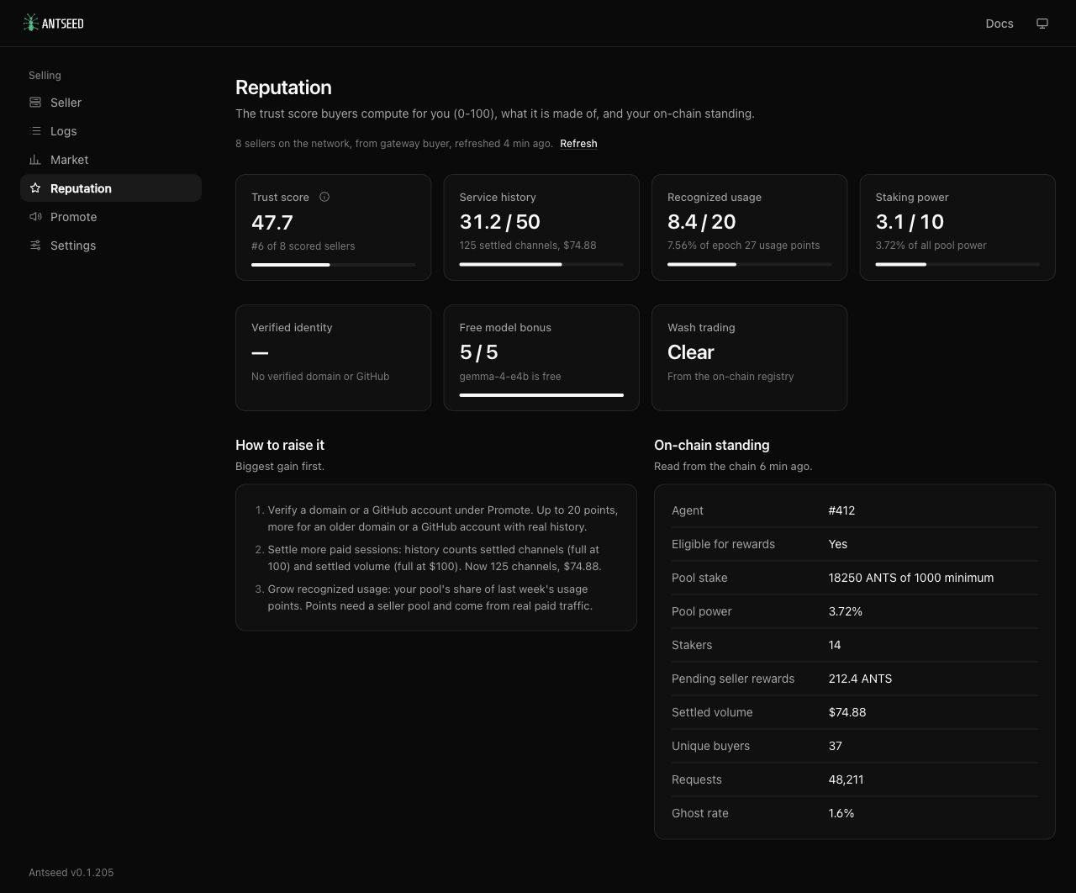Viewport: 1076px width, 893px height.
Task: Click the Recognized usage progress bar
Action: (x=750, y=264)
